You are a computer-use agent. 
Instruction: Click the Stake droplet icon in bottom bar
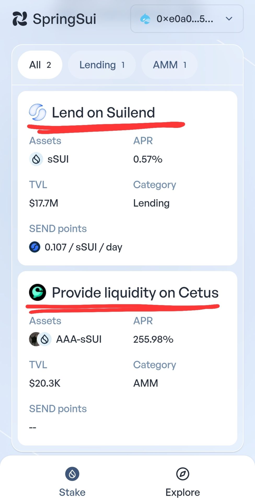72,474
